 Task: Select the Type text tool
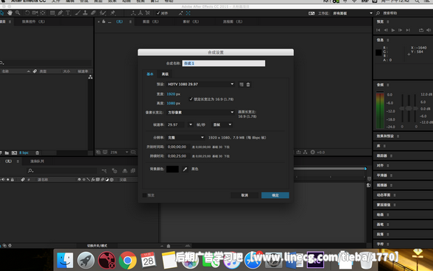pyautogui.click(x=68, y=13)
